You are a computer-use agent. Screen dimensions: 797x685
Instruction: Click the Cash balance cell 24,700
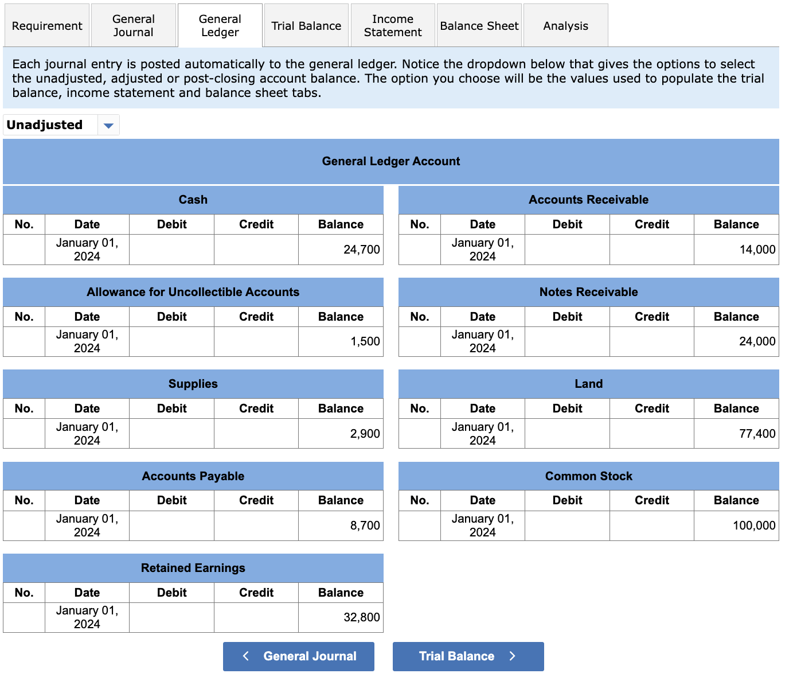341,250
